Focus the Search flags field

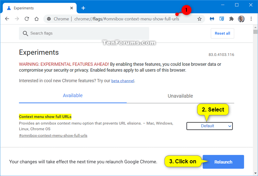tap(84, 34)
